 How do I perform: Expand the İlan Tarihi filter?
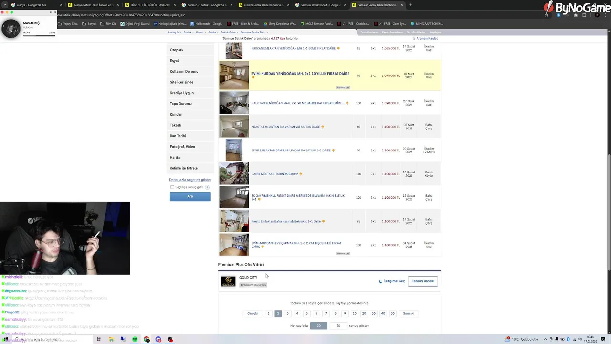pos(191,136)
